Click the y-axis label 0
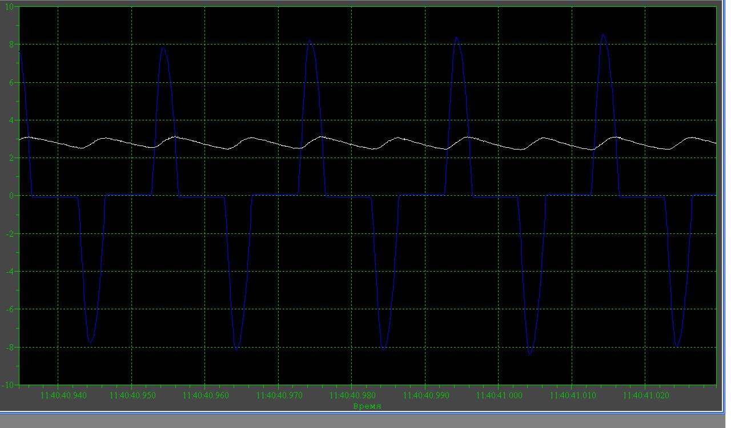731x428 pixels. pyautogui.click(x=11, y=196)
